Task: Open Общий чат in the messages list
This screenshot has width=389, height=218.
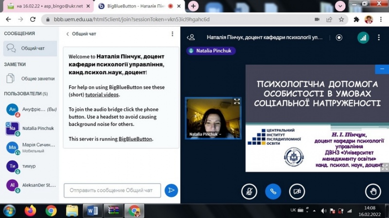Action: pyautogui.click(x=30, y=48)
